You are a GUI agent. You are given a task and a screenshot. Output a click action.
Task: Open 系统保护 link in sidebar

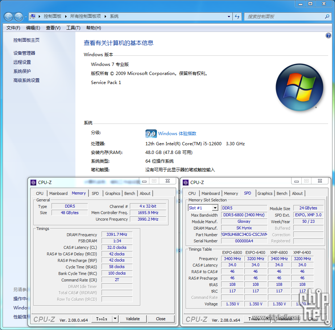22,71
